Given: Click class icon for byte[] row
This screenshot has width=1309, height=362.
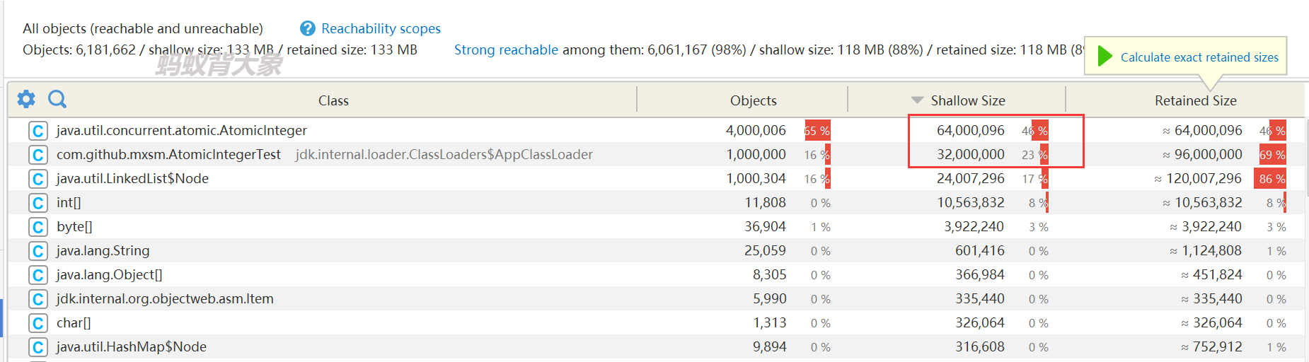Looking at the screenshot, I should (x=38, y=227).
